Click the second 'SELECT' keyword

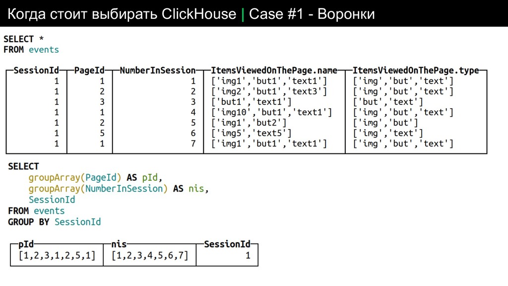click(x=23, y=166)
